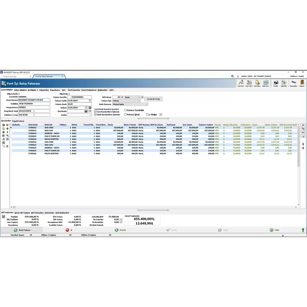
Task: Click the green up arrow at bottom right
Action: (x=303, y=230)
